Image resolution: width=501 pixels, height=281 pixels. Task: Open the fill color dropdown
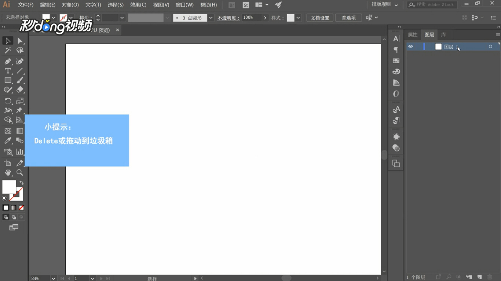(54, 18)
